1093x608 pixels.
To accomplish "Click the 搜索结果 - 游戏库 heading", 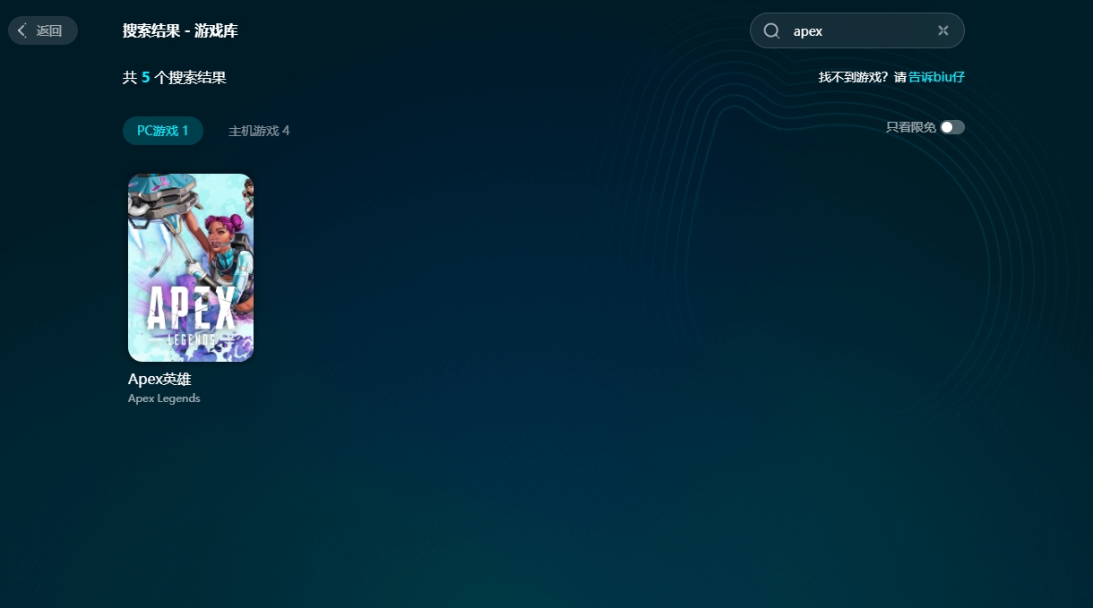I will [x=180, y=31].
